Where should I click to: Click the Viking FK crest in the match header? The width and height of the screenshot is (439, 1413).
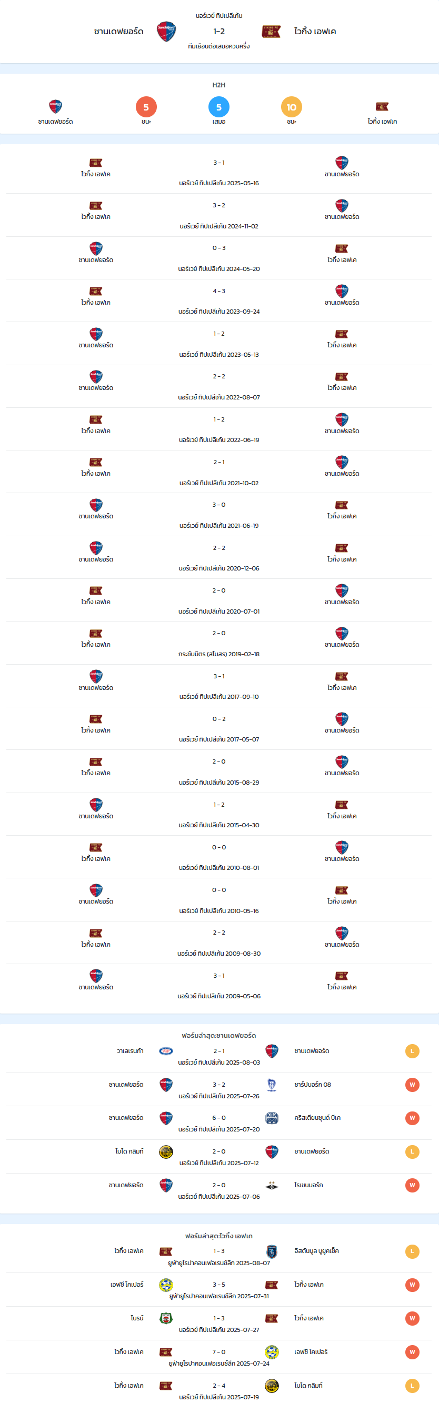[x=272, y=31]
